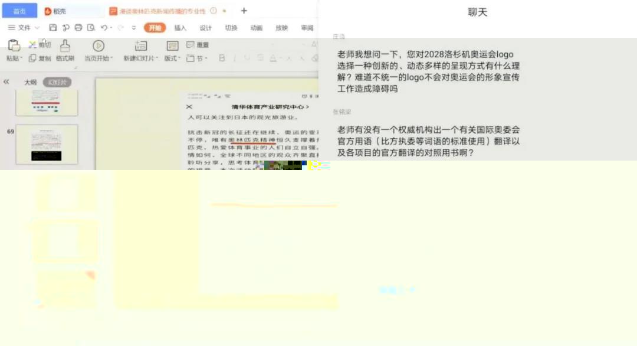Switch to the 动画 ribbon tab
This screenshot has height=346, width=637.
tap(257, 28)
